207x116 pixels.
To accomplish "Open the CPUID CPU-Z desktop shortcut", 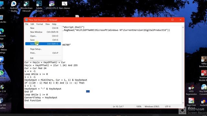I will (52, 5).
